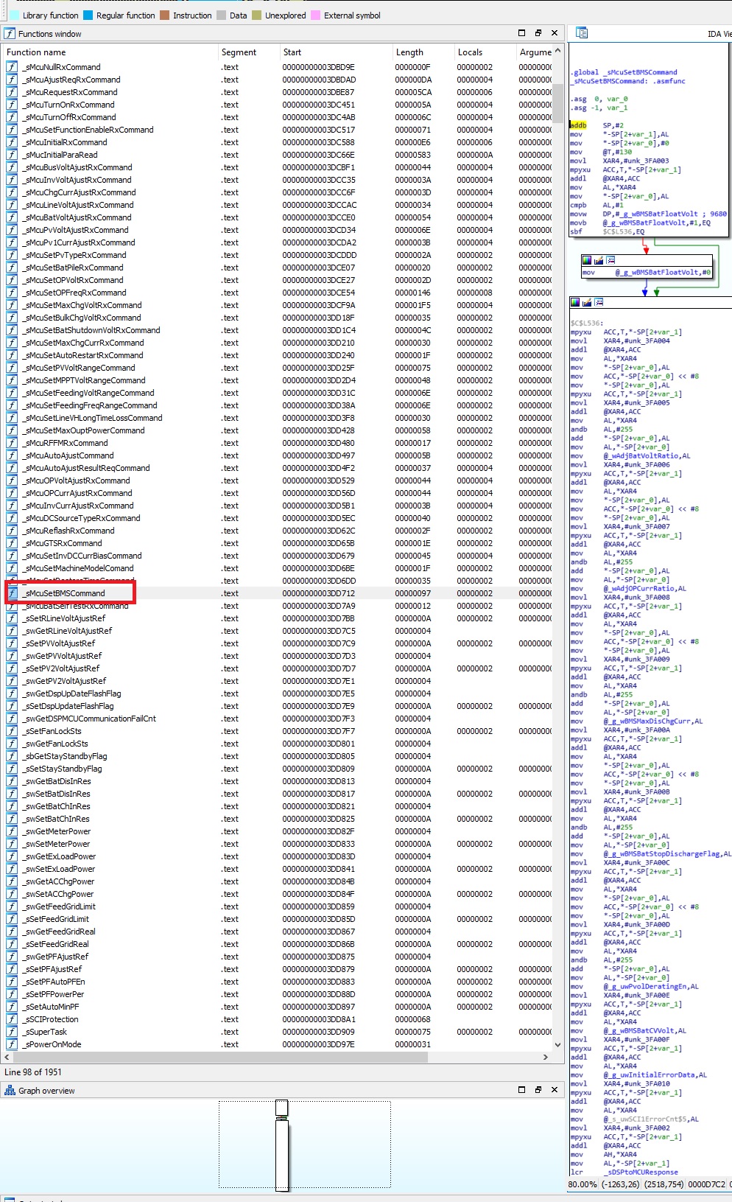Click the Unexplored legend color swatch
The image size is (732, 1202).
[256, 15]
